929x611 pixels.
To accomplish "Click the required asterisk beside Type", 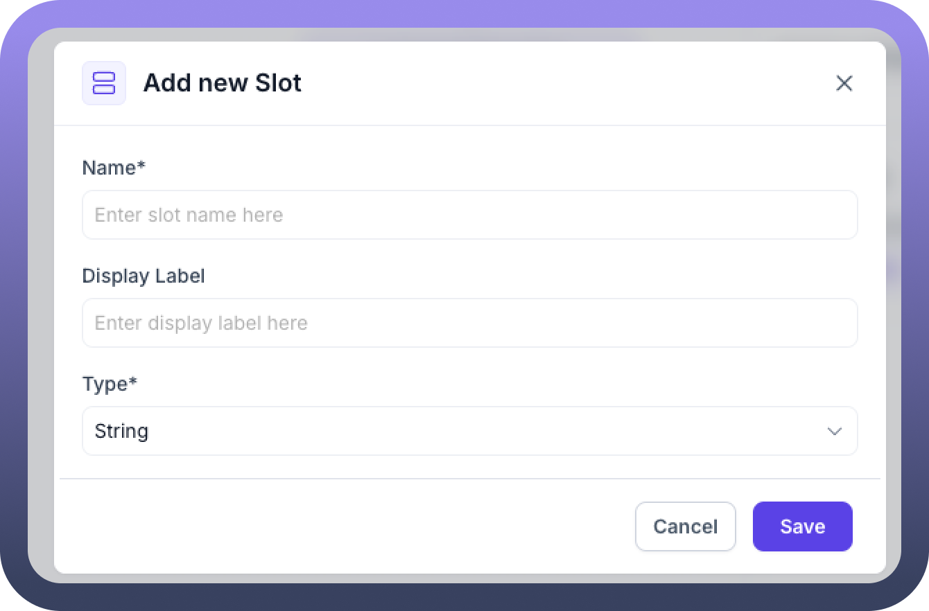I will coord(133,382).
